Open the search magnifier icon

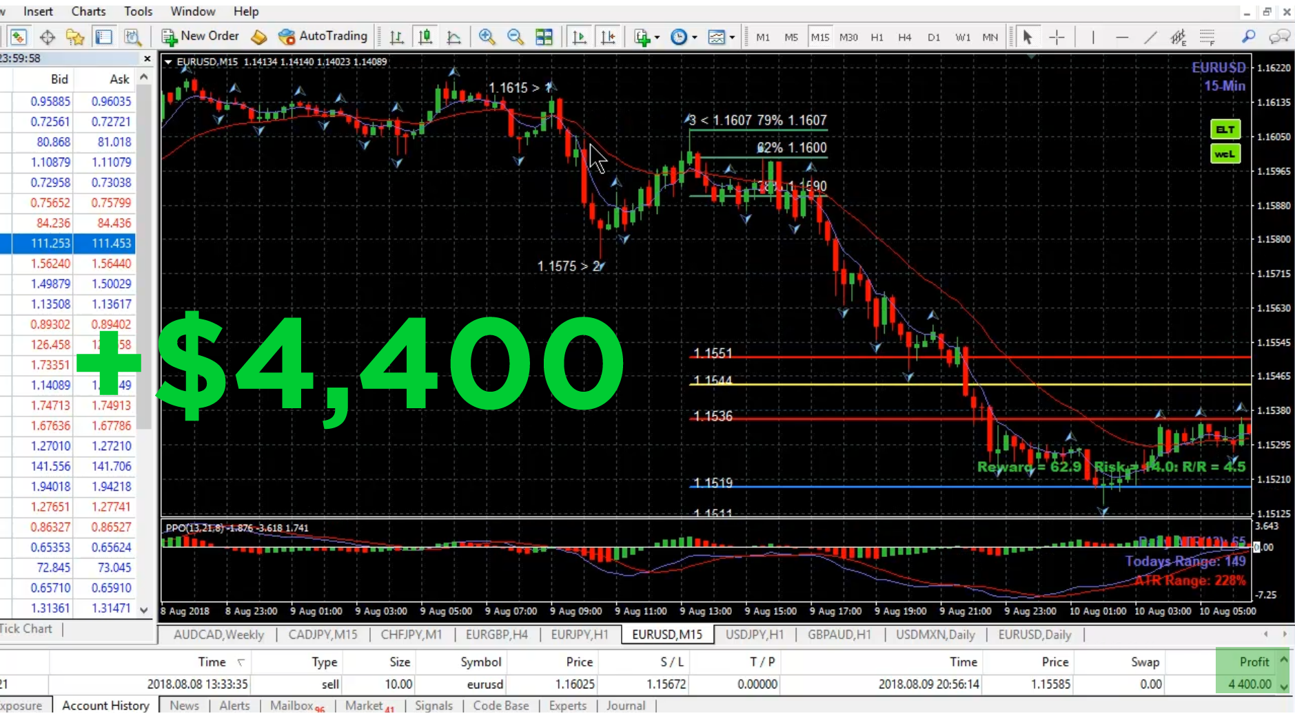[x=1248, y=36]
